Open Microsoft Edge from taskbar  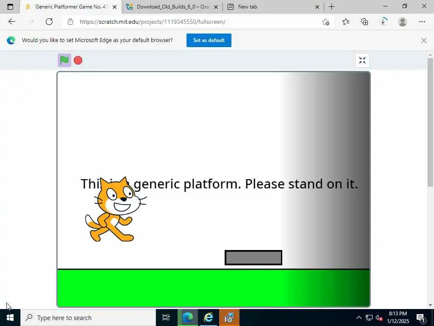(188, 318)
